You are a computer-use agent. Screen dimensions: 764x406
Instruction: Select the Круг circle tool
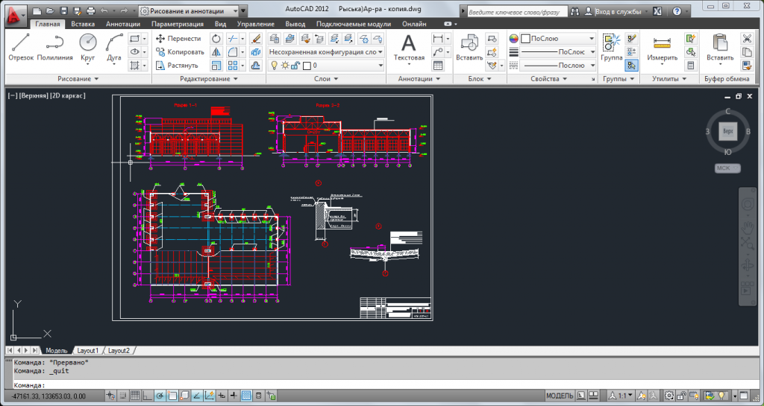tap(88, 48)
